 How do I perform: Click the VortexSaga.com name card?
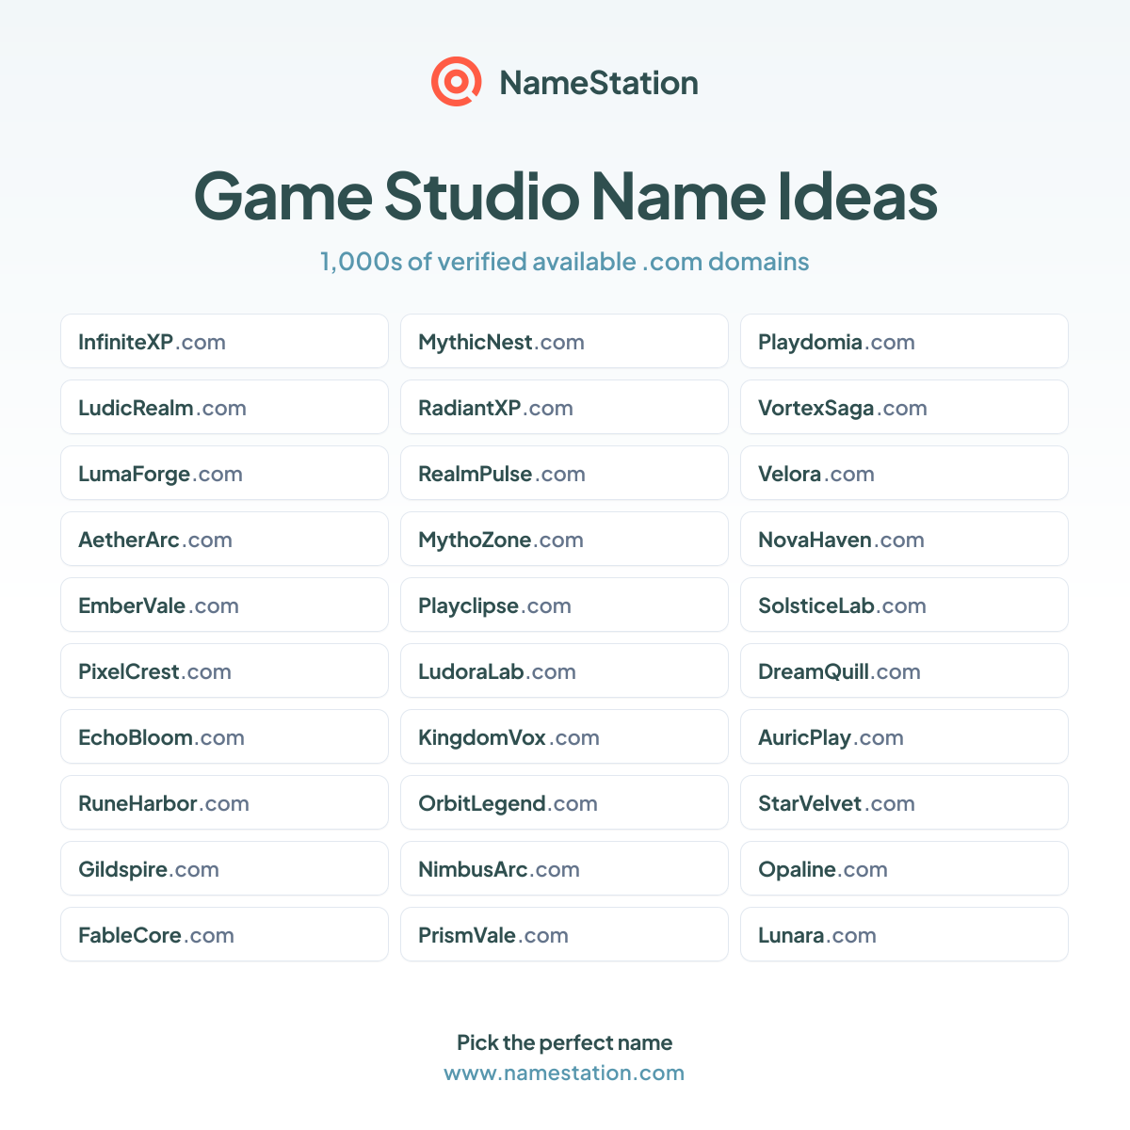click(x=905, y=407)
